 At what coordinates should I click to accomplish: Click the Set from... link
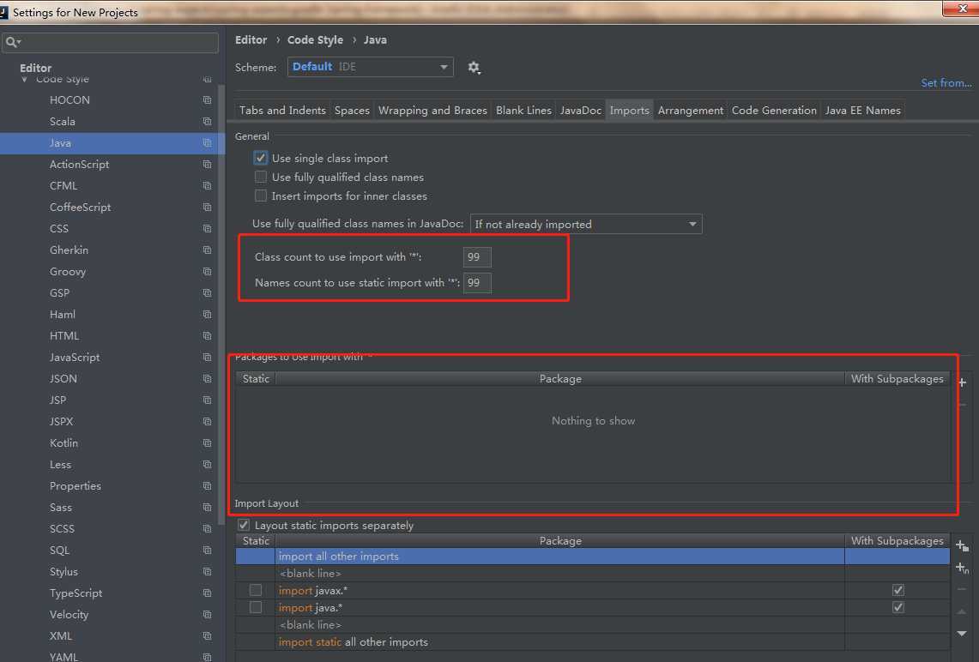(946, 83)
